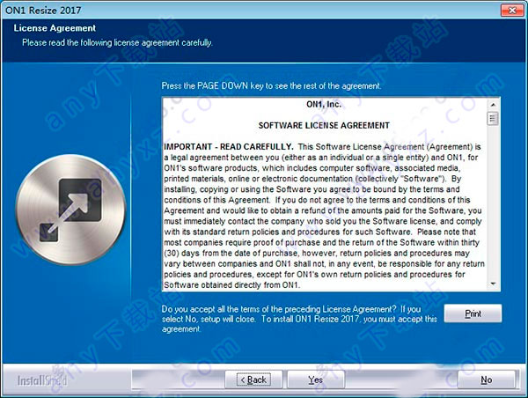Viewport: 528px width, 398px height.
Task: Click the 'SOFTWARE LICENSE AGREEMENT' heading
Action: (324, 125)
